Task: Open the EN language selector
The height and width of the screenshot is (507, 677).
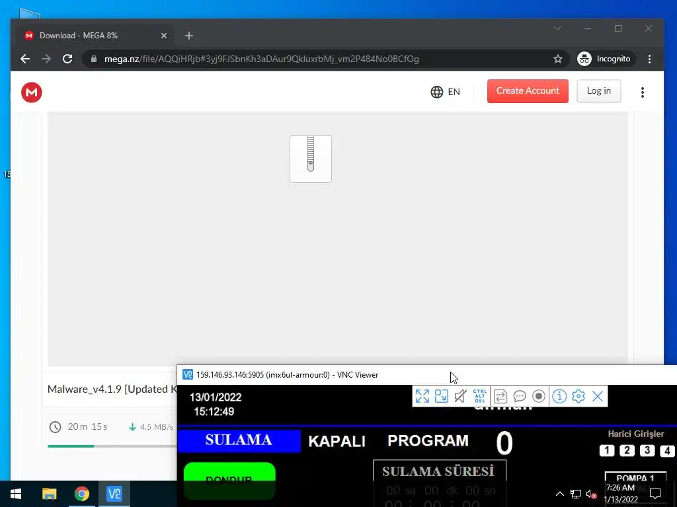Action: 445,92
